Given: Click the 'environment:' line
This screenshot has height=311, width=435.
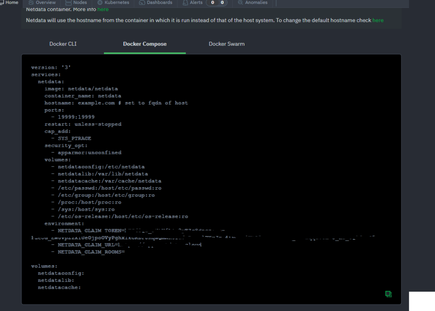Looking at the screenshot, I should click(x=64, y=224).
